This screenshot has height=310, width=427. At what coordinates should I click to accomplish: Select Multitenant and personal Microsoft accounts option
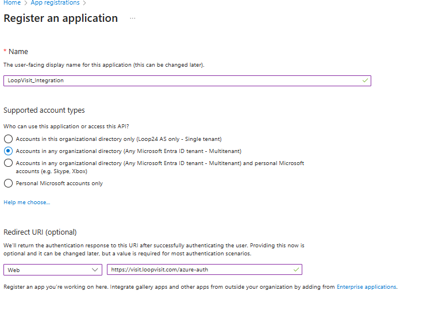(8, 163)
